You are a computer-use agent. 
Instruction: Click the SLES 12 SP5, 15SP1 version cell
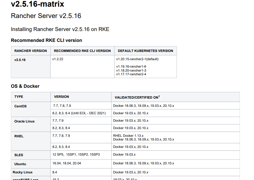(76, 154)
